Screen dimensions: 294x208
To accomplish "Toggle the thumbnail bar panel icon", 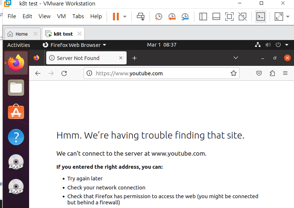I will click(x=216, y=16).
